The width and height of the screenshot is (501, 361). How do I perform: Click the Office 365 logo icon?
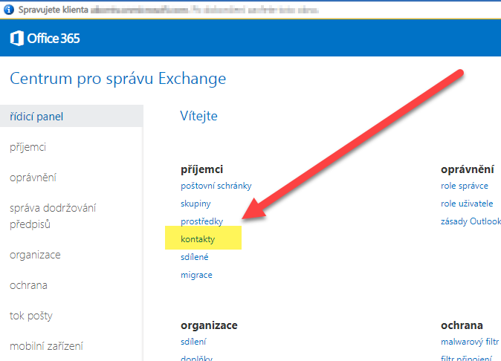pos(16,39)
